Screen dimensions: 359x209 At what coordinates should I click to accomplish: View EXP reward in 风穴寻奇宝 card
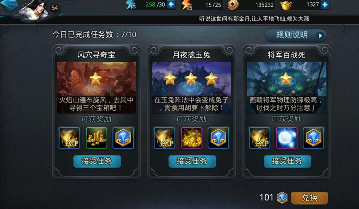click(70, 138)
